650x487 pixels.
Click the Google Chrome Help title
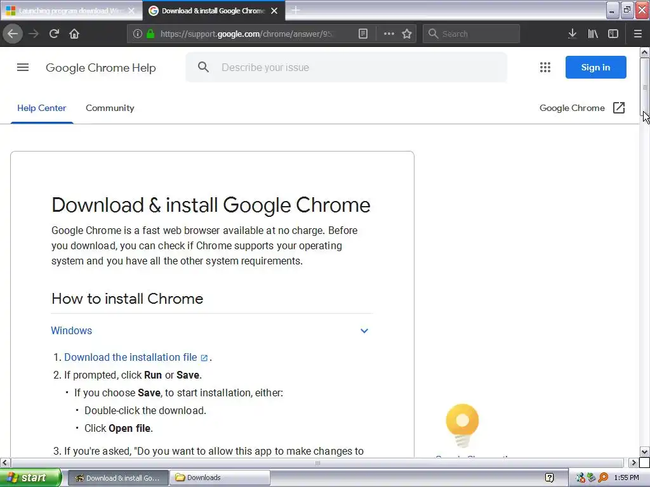101,67
